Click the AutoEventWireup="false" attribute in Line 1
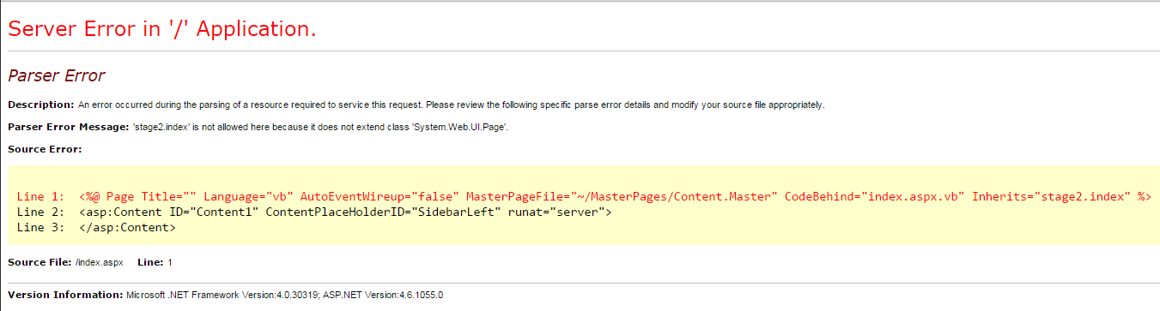 pos(381,196)
